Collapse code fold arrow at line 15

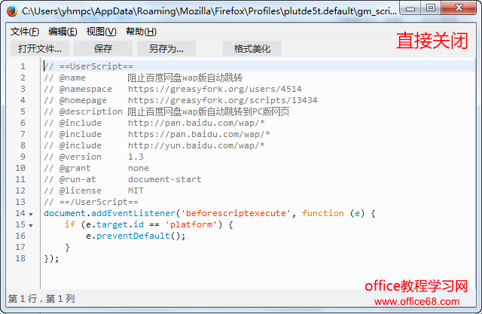[31, 225]
